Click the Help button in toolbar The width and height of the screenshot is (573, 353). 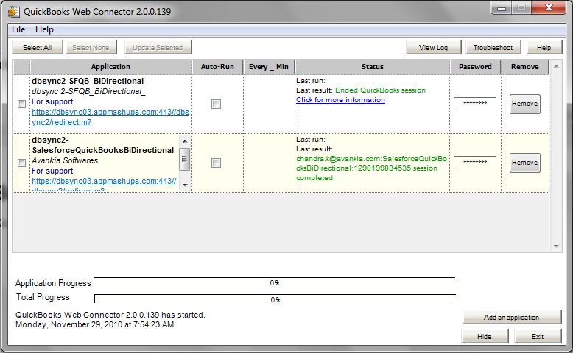click(544, 48)
